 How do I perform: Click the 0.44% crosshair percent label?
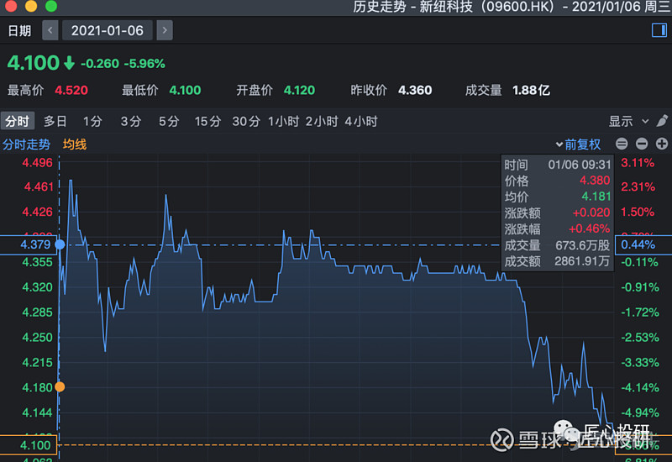(643, 244)
